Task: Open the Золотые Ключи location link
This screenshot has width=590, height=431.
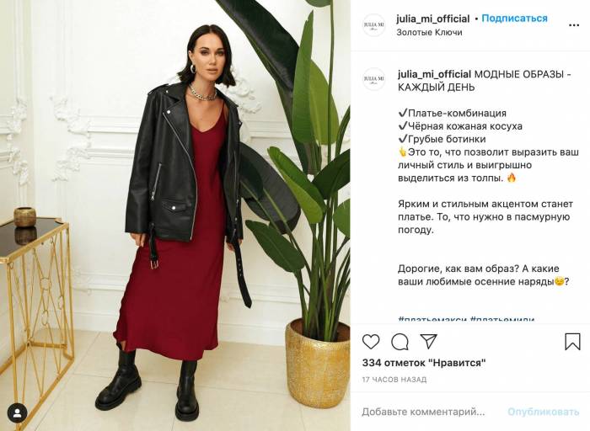Action: point(429,32)
